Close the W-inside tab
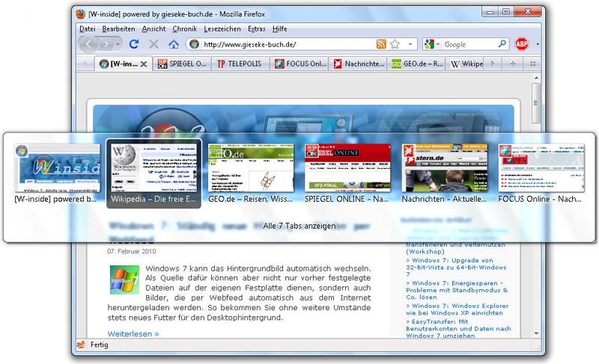599x364 pixels. tap(144, 64)
